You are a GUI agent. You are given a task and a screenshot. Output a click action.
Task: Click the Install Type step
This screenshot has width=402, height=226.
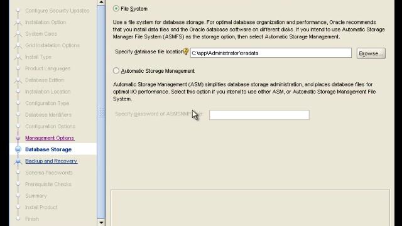(x=38, y=57)
